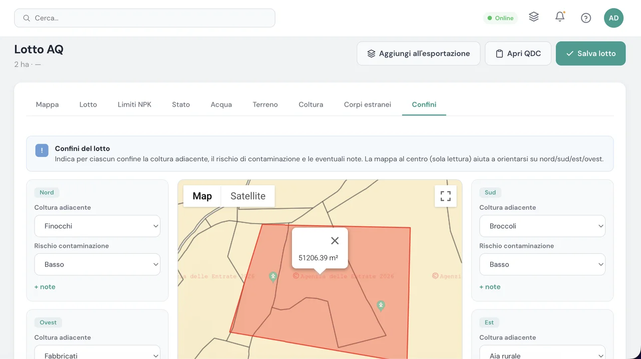641x359 pixels.
Task: Click the blue info icon in banner
Action: tap(42, 150)
